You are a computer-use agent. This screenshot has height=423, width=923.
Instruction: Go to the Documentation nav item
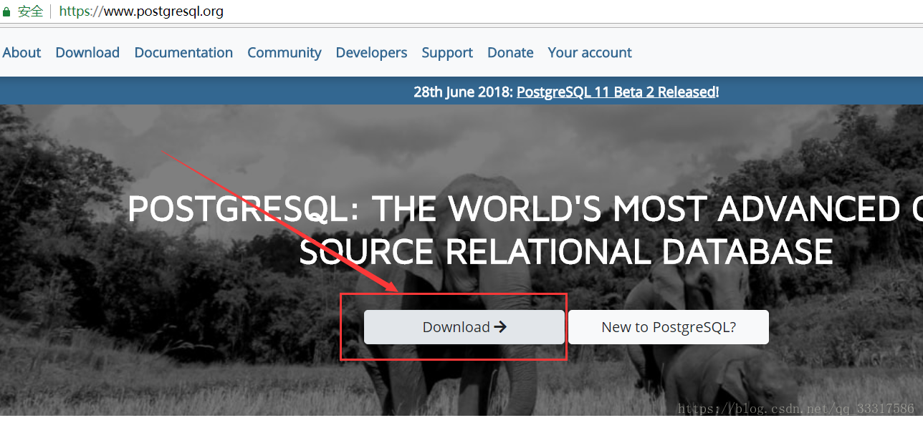[183, 52]
